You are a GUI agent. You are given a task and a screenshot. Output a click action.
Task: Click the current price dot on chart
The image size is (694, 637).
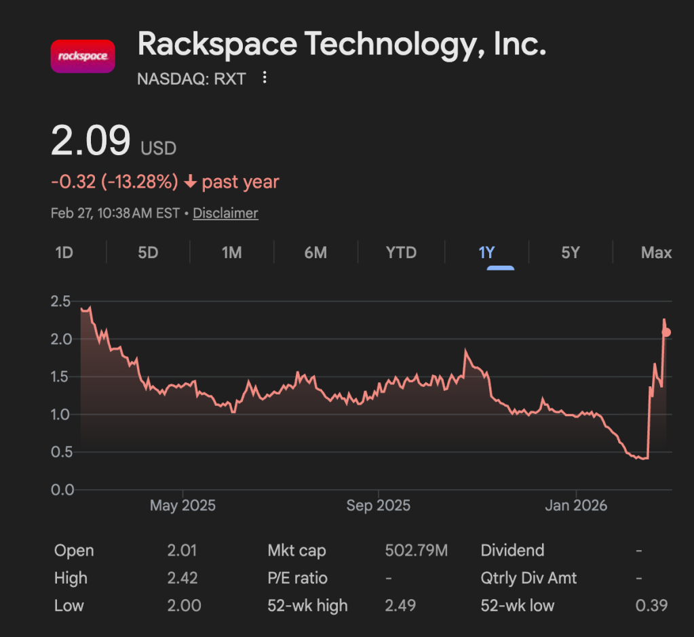tap(667, 332)
